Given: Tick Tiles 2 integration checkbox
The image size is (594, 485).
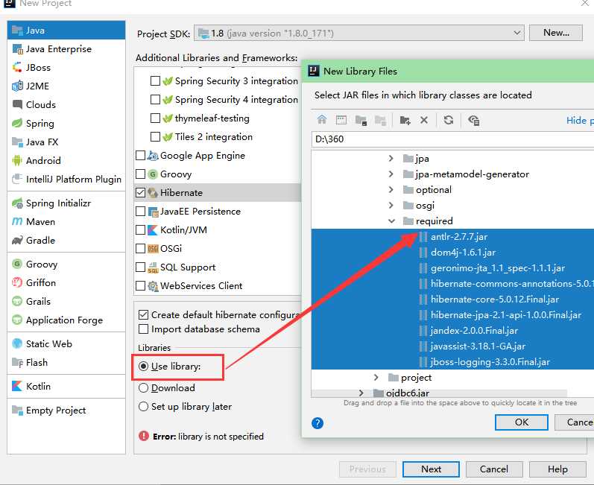Looking at the screenshot, I should [155, 136].
